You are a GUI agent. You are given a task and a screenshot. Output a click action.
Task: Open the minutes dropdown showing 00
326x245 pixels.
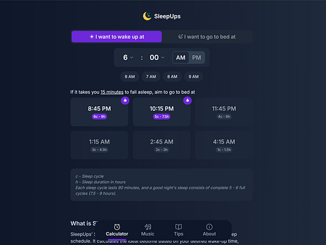157,58
